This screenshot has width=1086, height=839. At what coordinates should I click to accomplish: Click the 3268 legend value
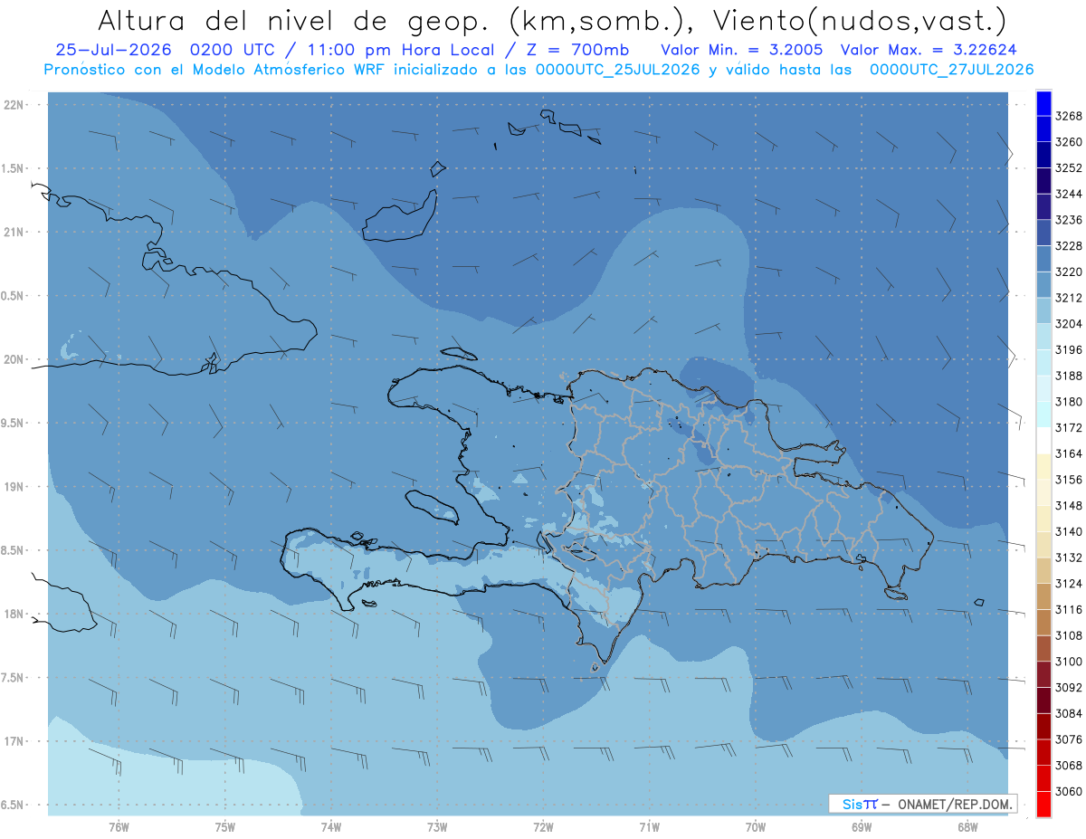pyautogui.click(x=1069, y=117)
